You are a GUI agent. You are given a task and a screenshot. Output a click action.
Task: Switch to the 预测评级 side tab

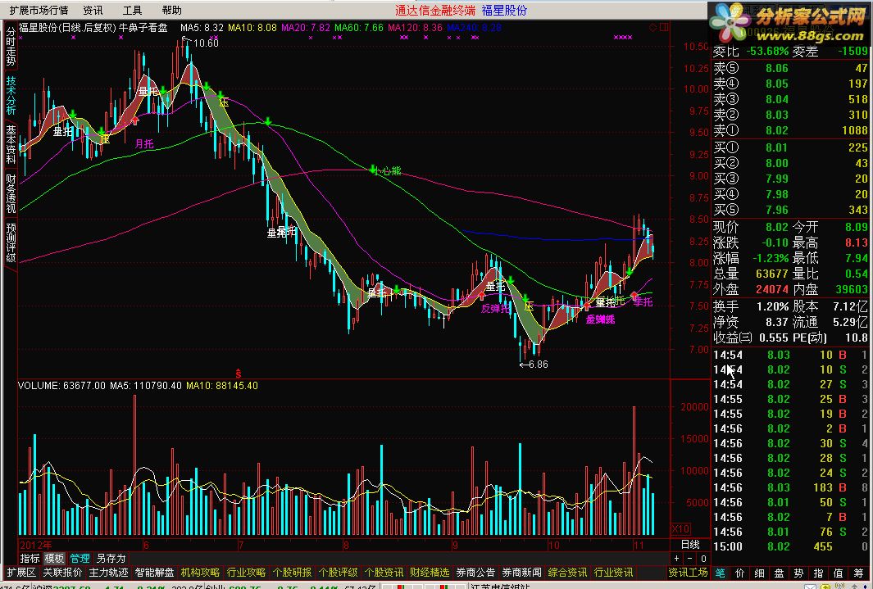(11, 242)
